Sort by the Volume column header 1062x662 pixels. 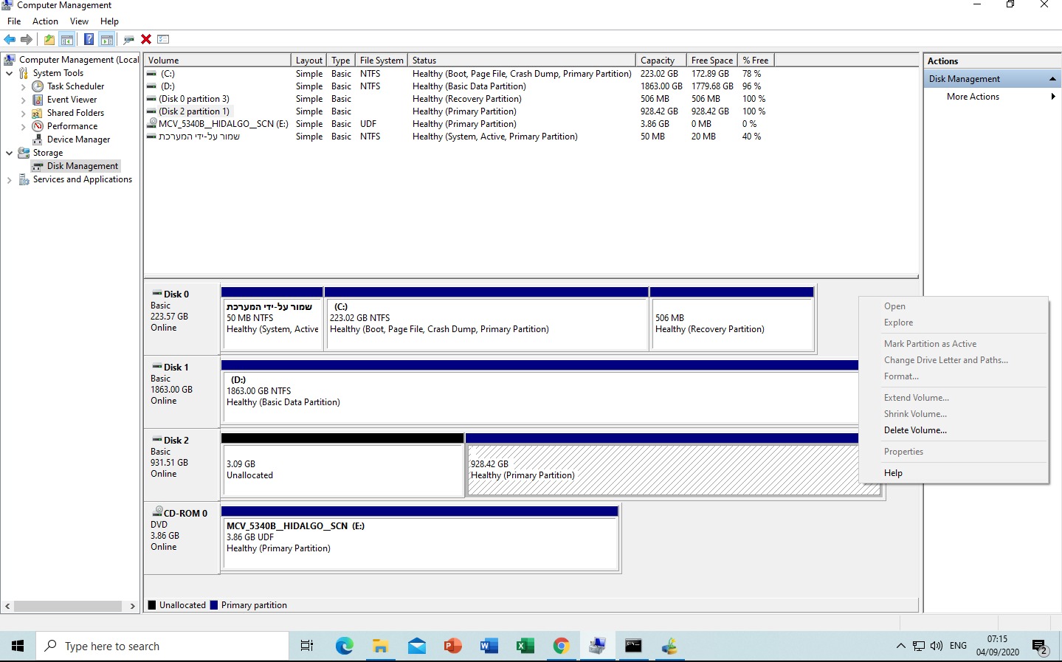(x=218, y=61)
